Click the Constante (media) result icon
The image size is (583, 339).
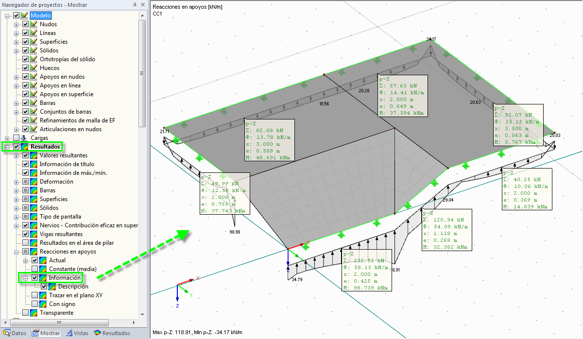[43, 269]
